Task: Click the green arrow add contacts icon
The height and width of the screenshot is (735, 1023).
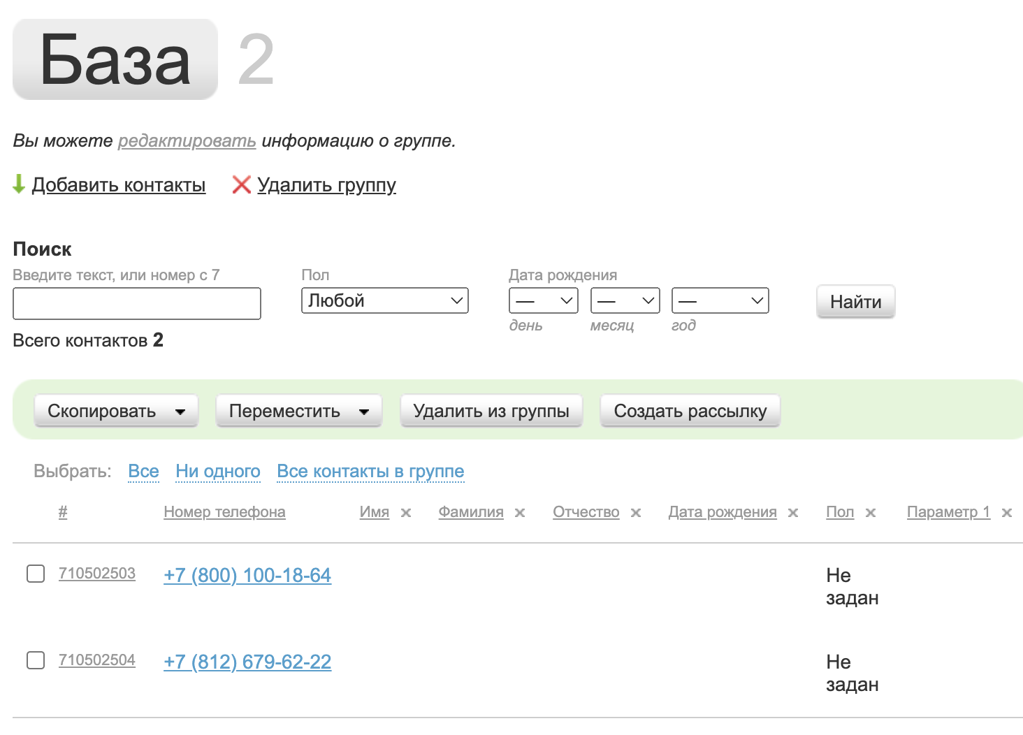Action: tap(19, 184)
